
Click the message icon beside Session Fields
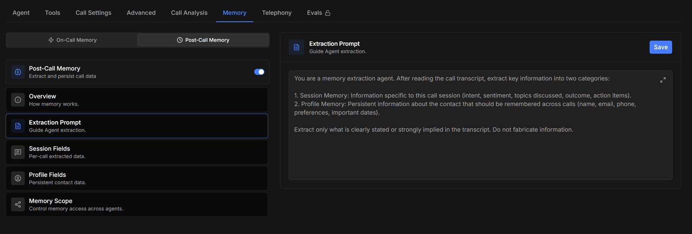pyautogui.click(x=18, y=152)
